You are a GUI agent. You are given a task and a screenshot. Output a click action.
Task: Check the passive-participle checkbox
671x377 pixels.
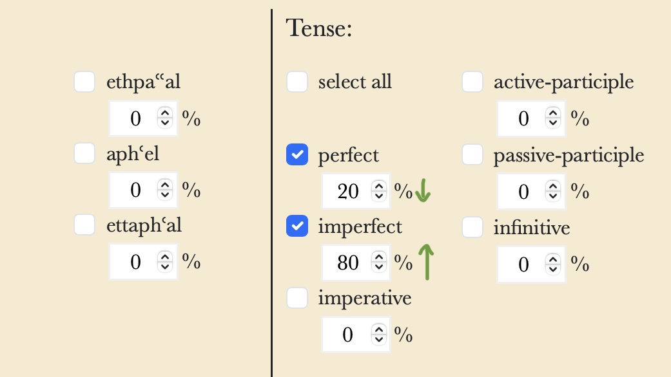[x=472, y=154]
